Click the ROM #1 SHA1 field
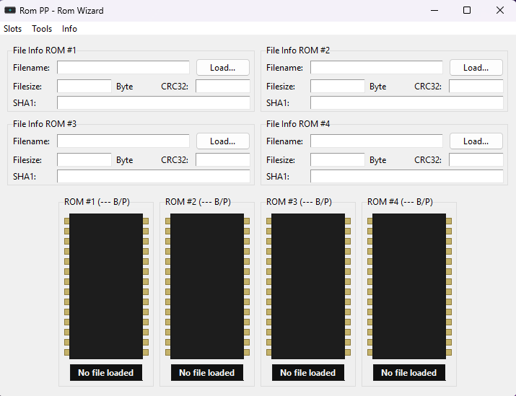The image size is (516, 396). pyautogui.click(x=154, y=103)
